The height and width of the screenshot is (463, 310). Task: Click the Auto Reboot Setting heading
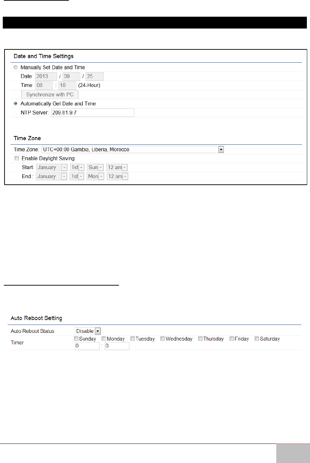click(37, 318)
